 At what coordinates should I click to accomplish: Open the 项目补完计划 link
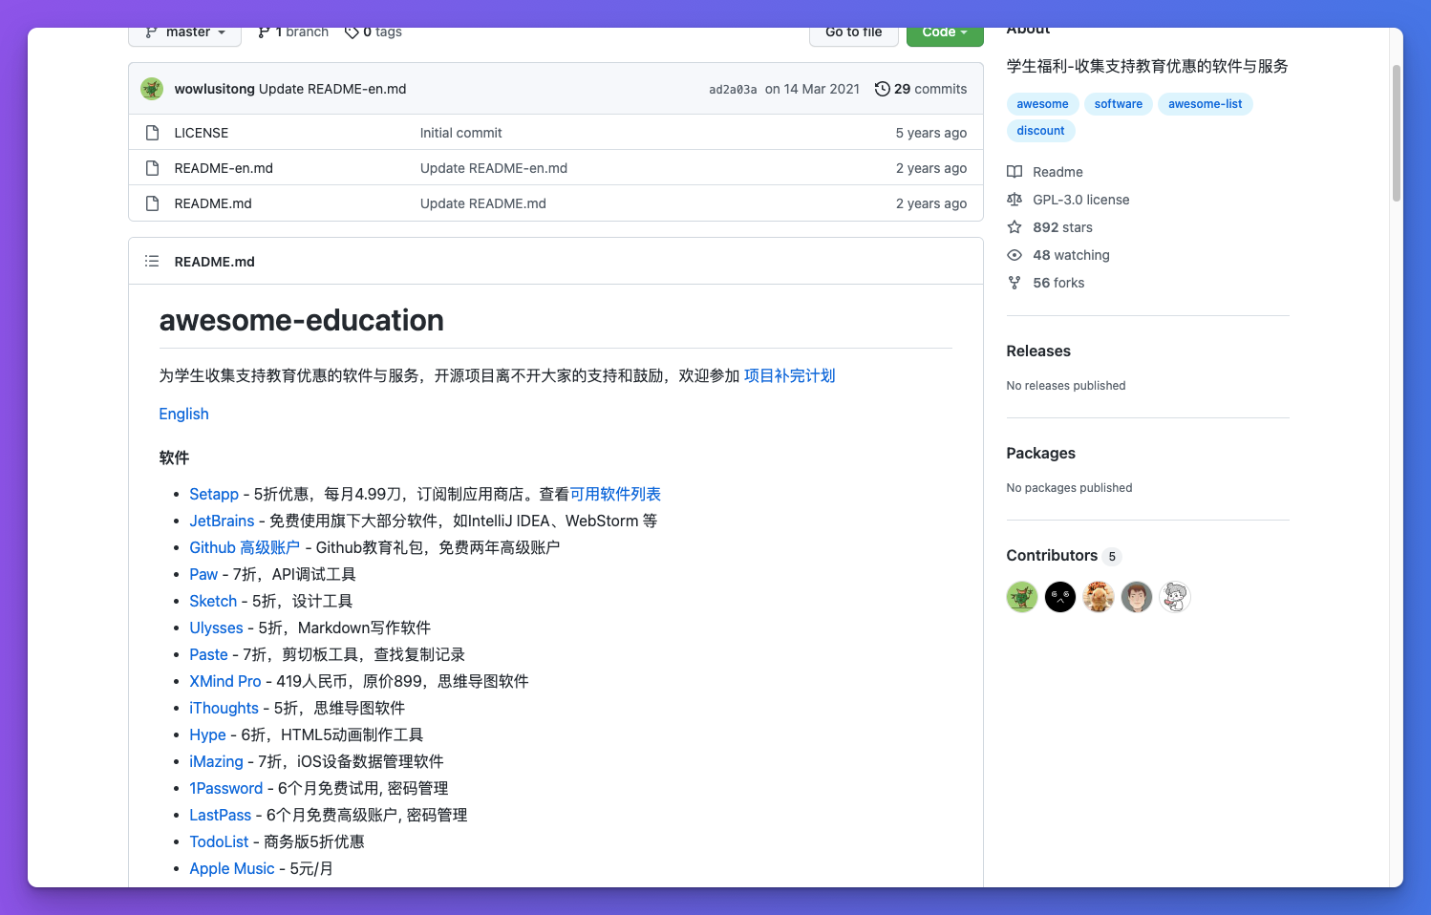click(789, 376)
